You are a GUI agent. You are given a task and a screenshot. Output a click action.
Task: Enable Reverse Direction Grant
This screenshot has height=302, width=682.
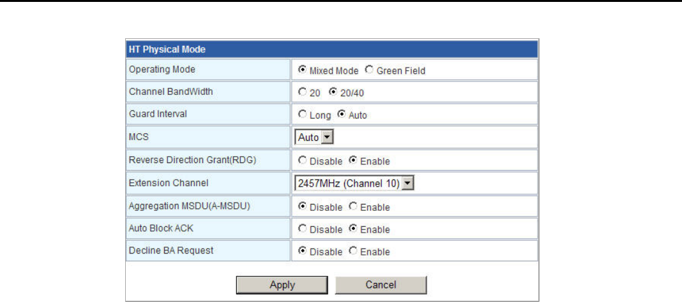tap(352, 161)
